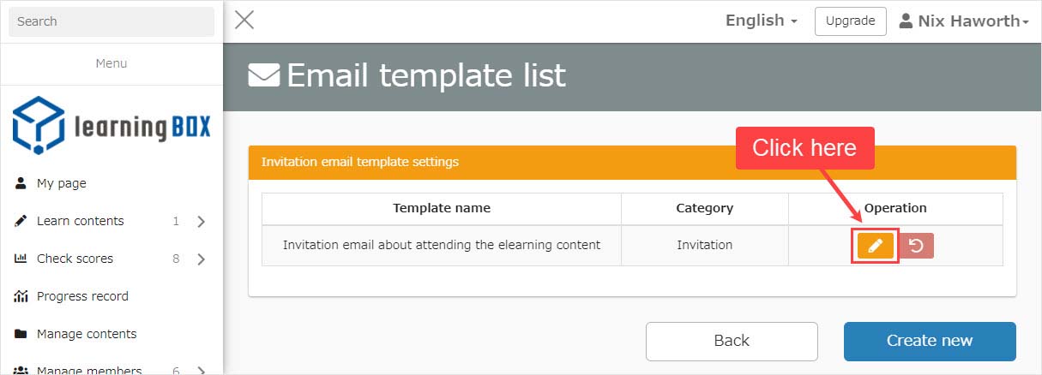The width and height of the screenshot is (1042, 375).
Task: Expand the Learn contents chevron
Action: (201, 222)
